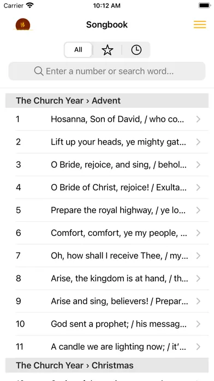
Task: Show favorites with the star icon
Action: [x=108, y=50]
